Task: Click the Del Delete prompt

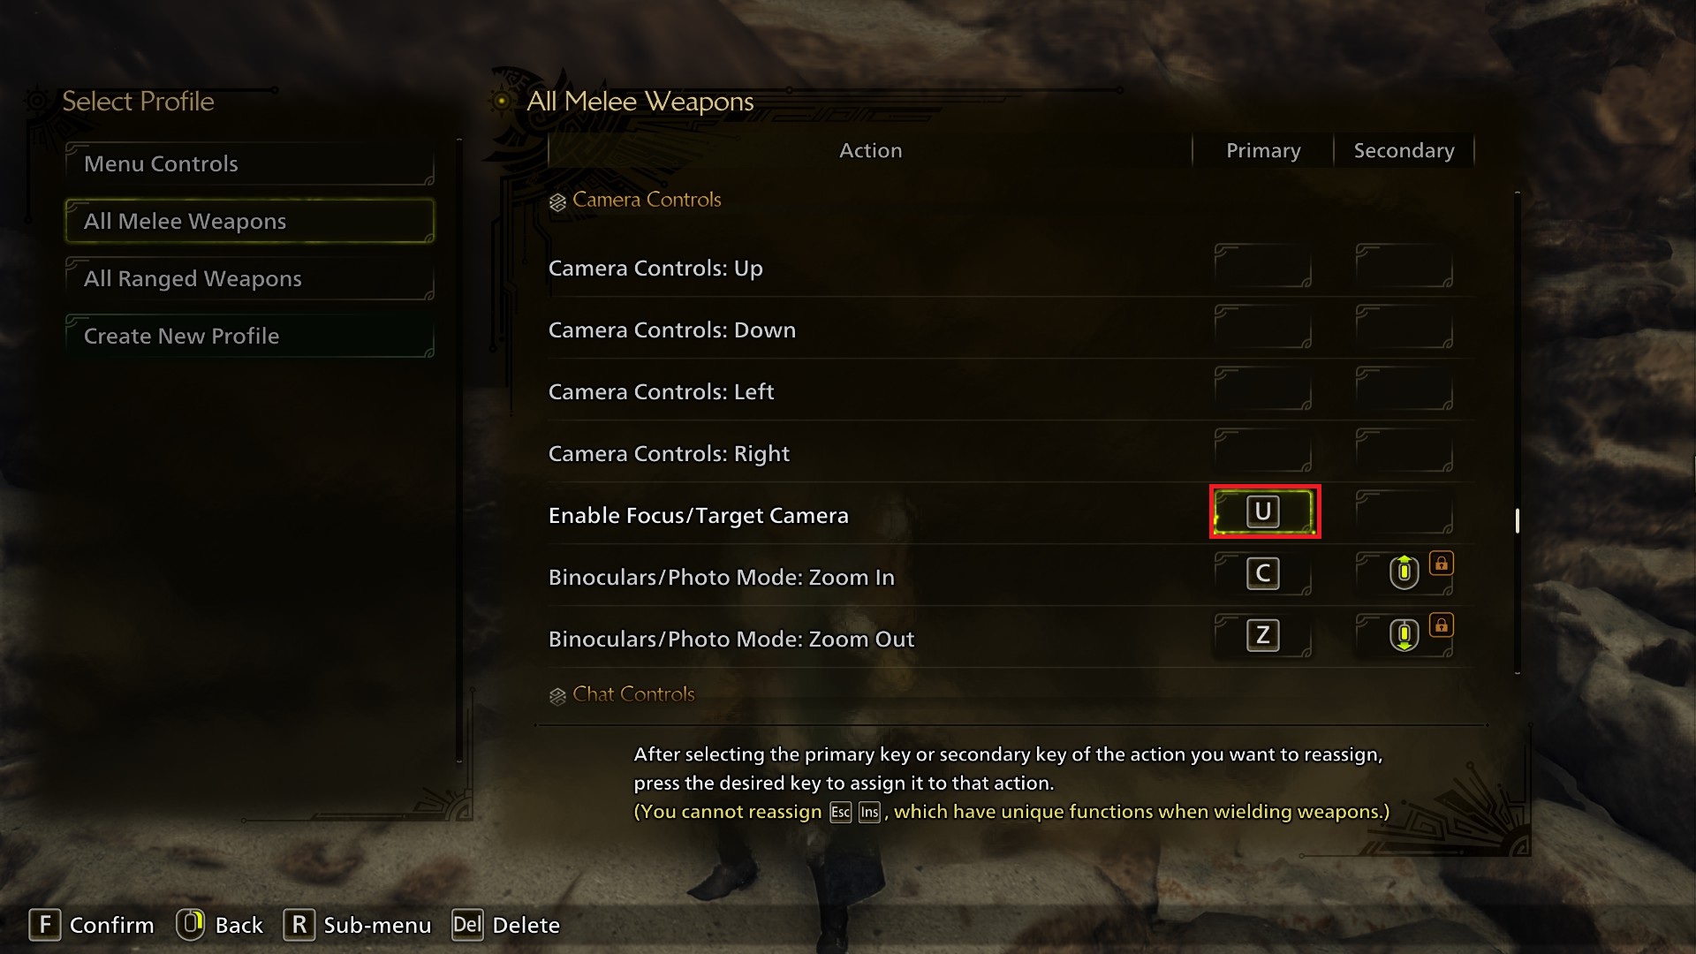Action: (505, 925)
